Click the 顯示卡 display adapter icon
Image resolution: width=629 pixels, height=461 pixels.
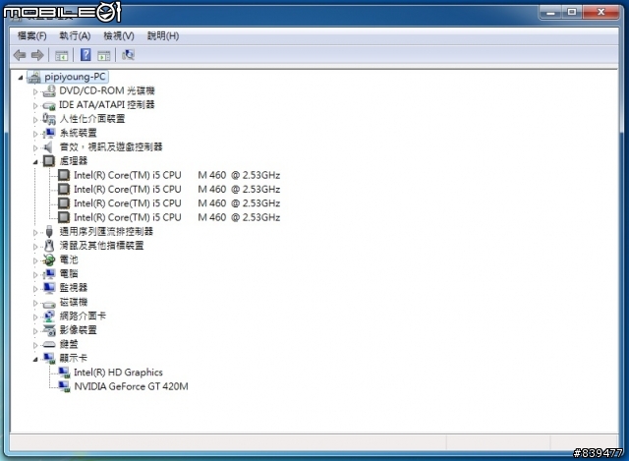49,359
